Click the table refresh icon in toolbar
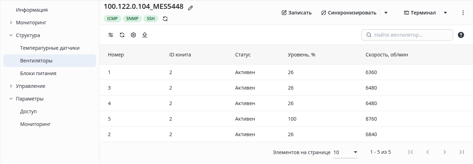 [x=122, y=35]
